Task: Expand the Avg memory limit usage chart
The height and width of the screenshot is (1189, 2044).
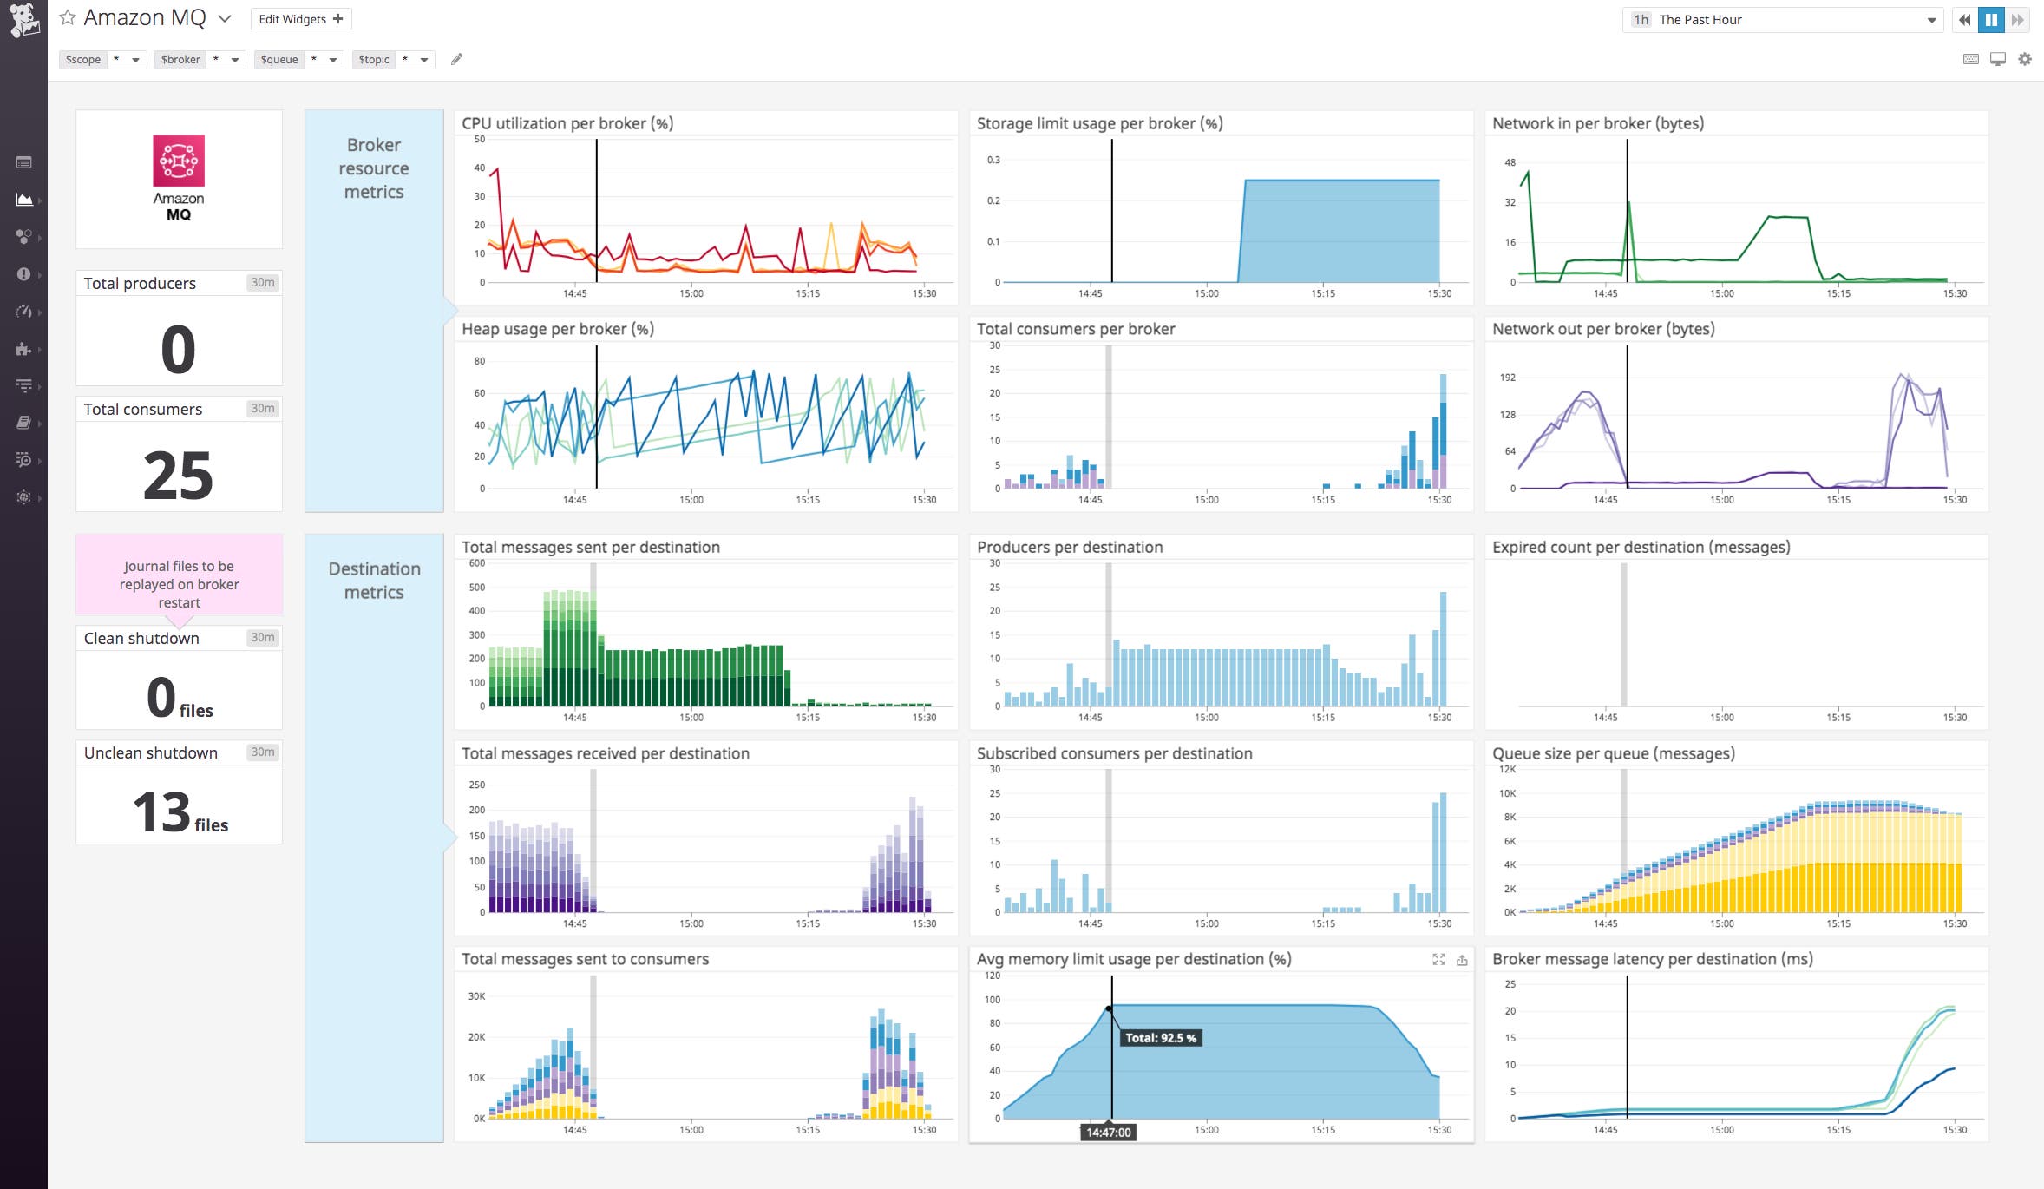Action: point(1439,960)
